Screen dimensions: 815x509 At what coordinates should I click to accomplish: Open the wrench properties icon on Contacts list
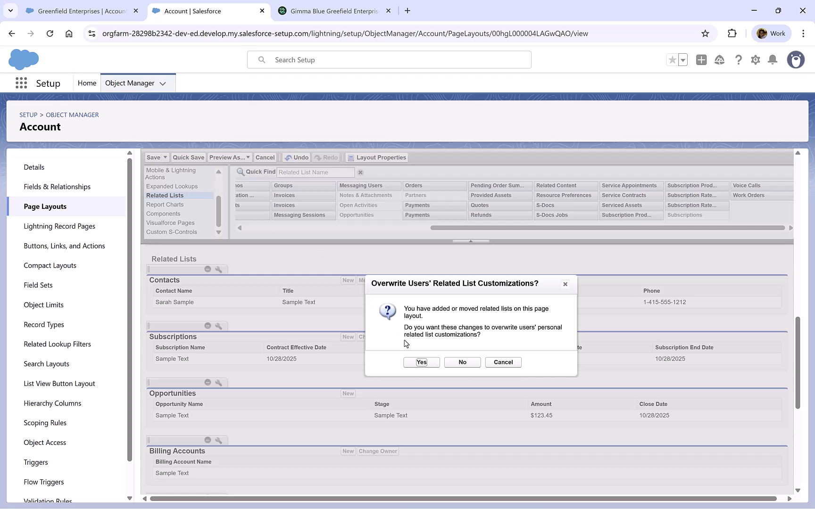(218, 269)
